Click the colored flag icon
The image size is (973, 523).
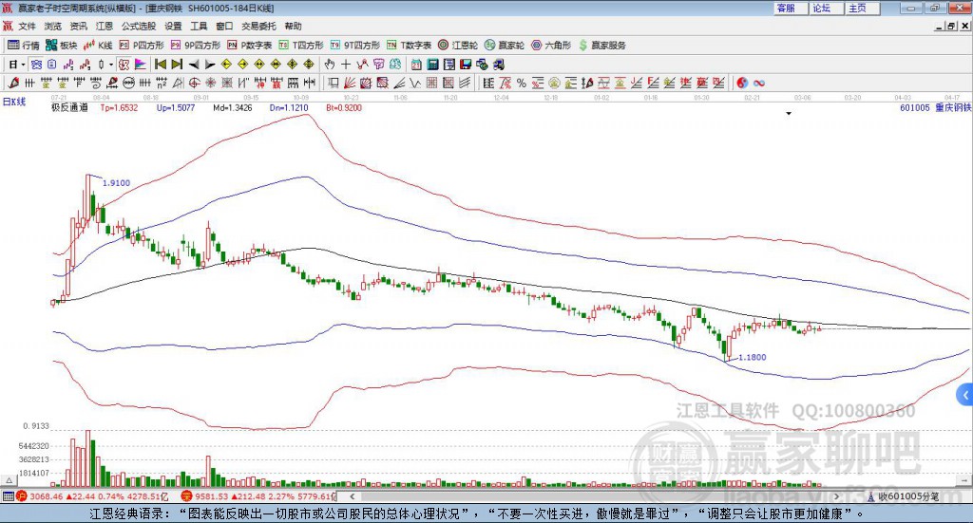(141, 65)
